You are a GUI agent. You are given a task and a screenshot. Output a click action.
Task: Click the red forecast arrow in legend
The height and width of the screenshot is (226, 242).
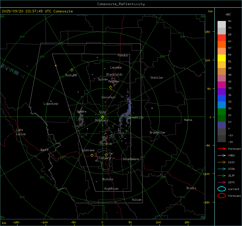[x=221, y=149]
